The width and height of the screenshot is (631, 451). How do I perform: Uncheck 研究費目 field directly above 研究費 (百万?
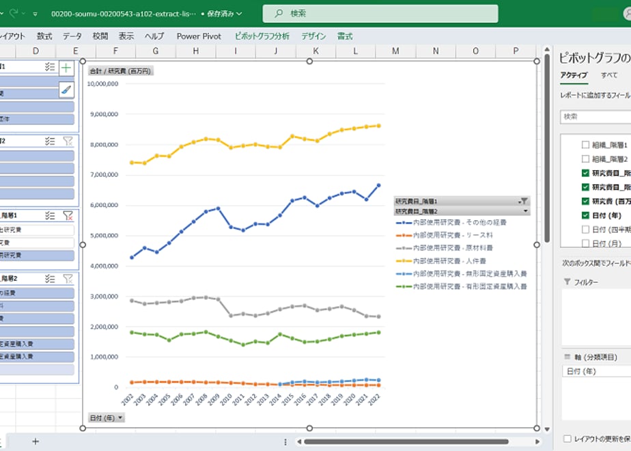585,187
